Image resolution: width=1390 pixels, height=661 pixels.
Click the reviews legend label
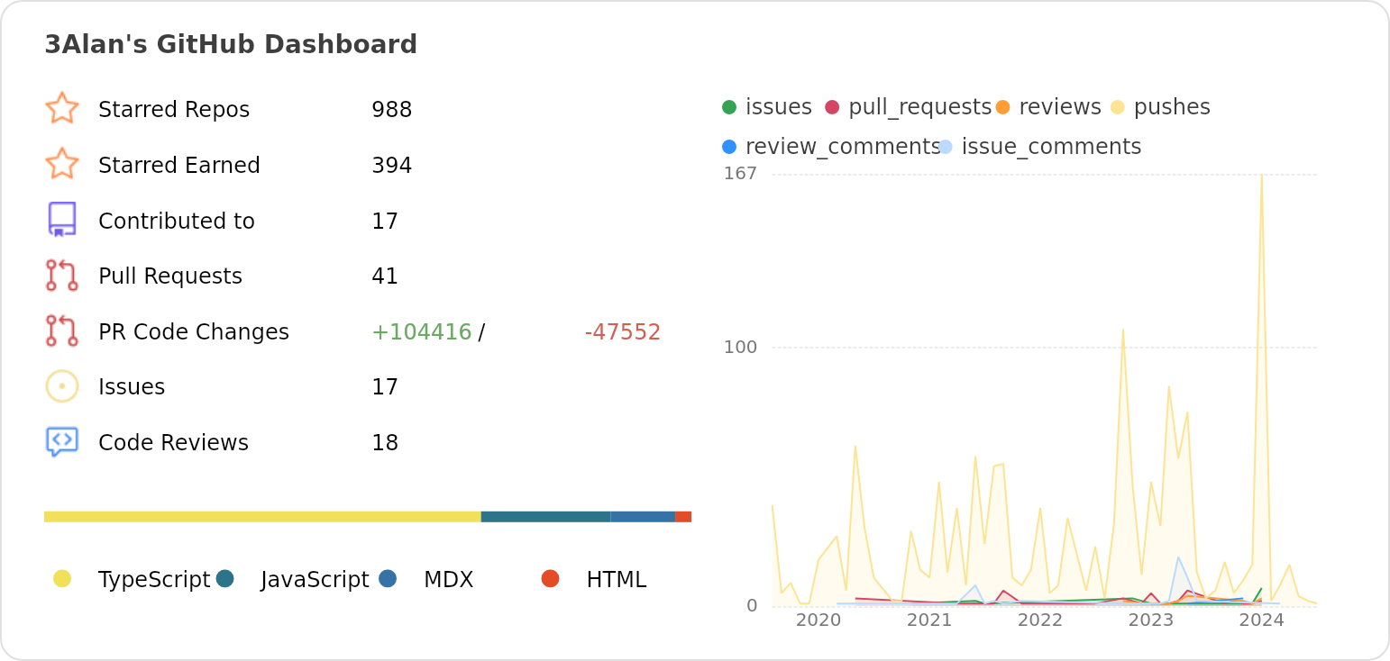coord(1060,107)
